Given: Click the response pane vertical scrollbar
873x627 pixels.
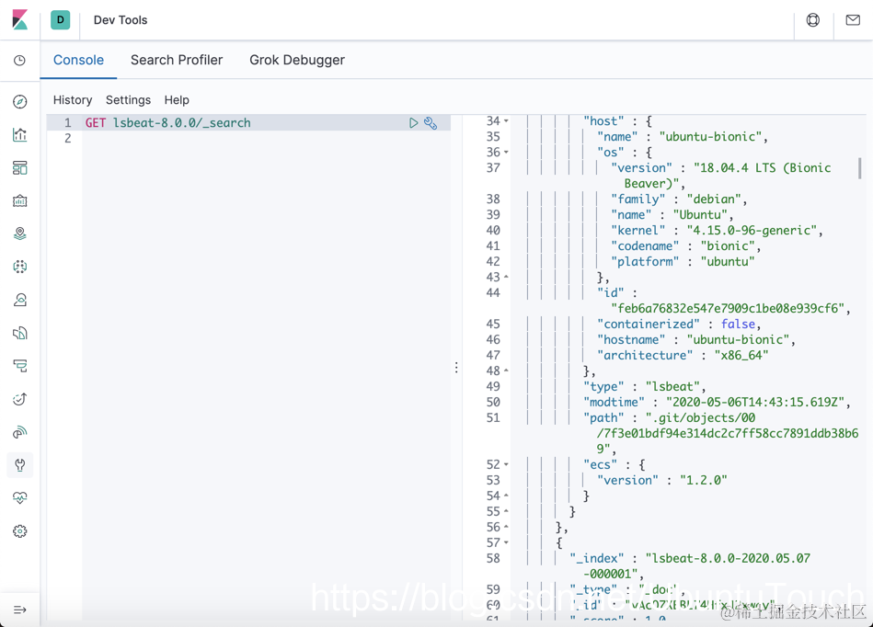Looking at the screenshot, I should coord(859,168).
